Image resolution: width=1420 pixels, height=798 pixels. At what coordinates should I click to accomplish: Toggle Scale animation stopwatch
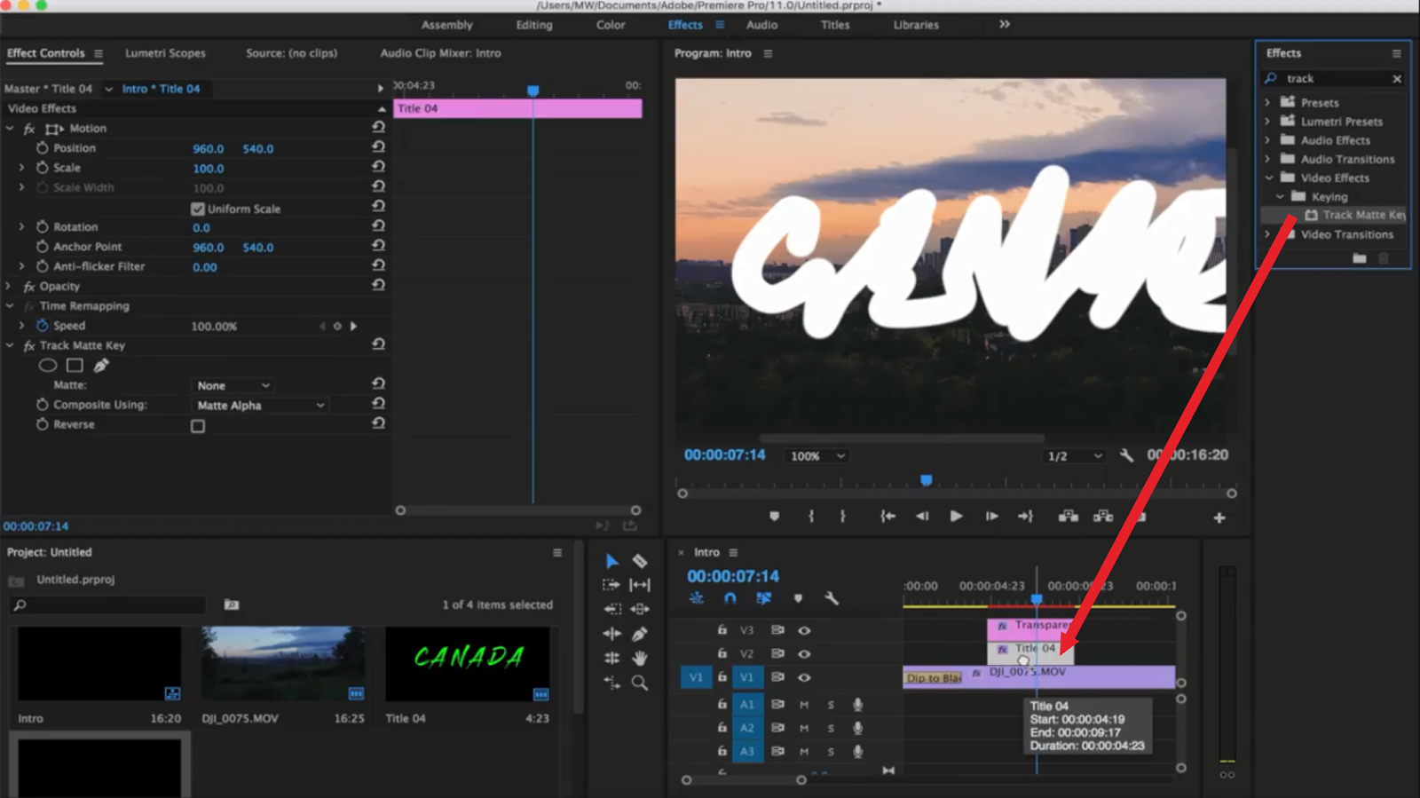tap(42, 168)
